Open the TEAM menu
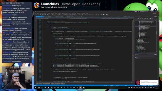 click(x=56, y=13)
